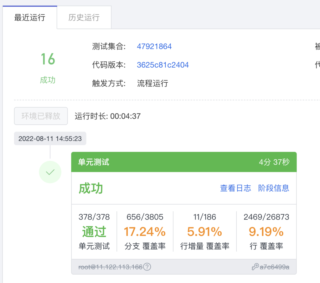Select the 最近运行 tab
Image resolution: width=320 pixels, height=283 pixels.
click(30, 17)
